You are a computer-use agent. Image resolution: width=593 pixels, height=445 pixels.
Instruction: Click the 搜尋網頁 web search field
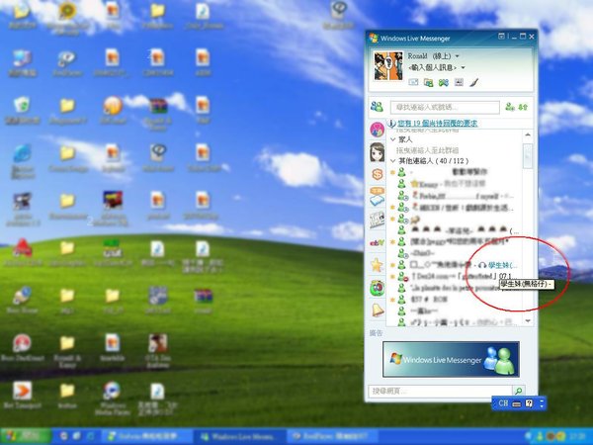tap(440, 391)
